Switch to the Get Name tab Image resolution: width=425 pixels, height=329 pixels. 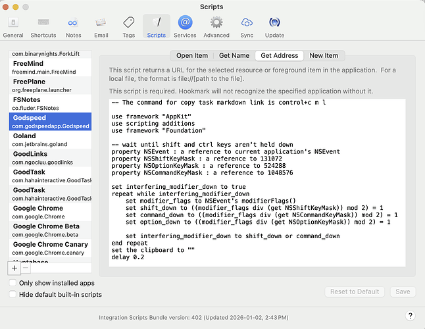tap(234, 56)
